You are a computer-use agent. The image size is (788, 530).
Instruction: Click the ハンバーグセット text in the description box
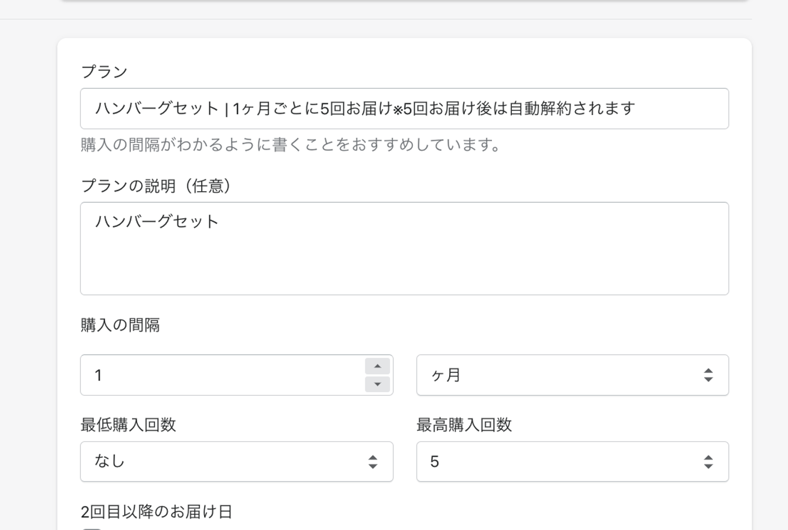coord(157,222)
